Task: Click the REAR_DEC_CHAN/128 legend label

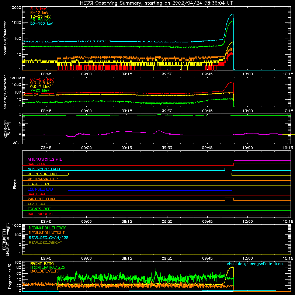Action: click(x=49, y=237)
